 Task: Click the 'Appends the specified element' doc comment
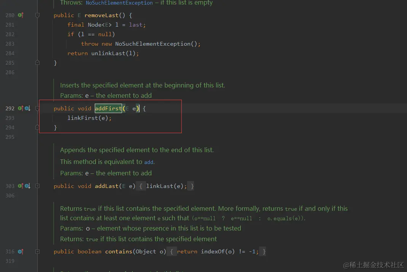coord(137,150)
